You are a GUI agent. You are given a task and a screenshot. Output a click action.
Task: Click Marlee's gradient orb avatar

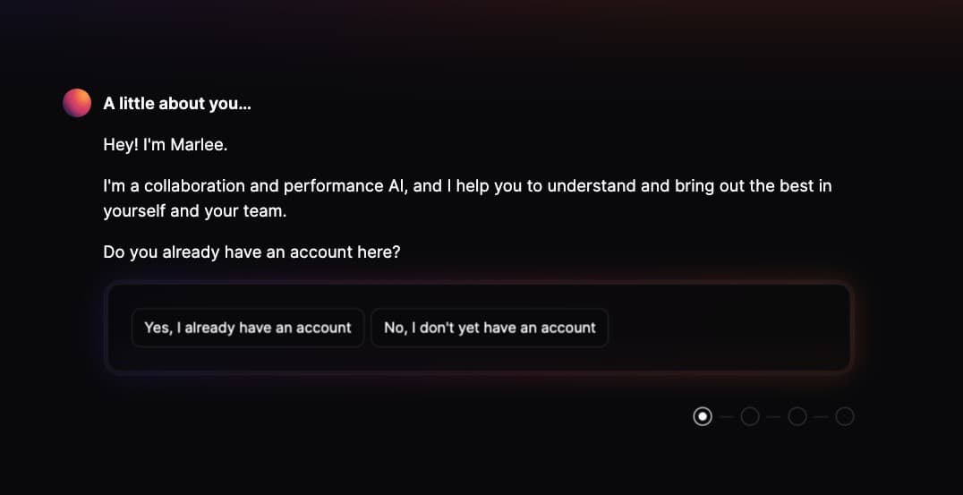click(x=77, y=103)
